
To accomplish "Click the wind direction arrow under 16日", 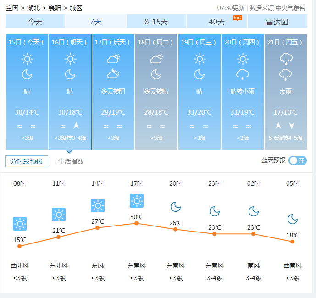I will pos(76,126).
